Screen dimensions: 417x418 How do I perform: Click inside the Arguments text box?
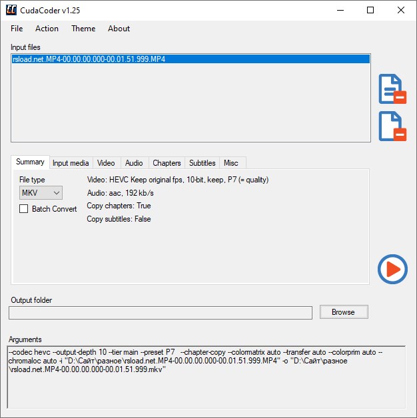[x=206, y=377]
